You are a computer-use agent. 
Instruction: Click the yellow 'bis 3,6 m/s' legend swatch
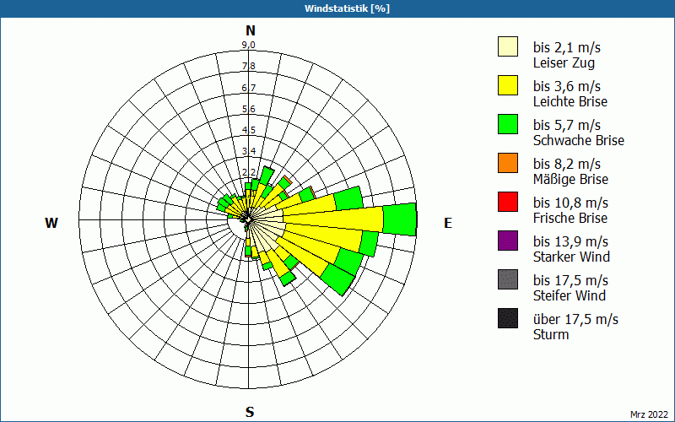pos(508,85)
